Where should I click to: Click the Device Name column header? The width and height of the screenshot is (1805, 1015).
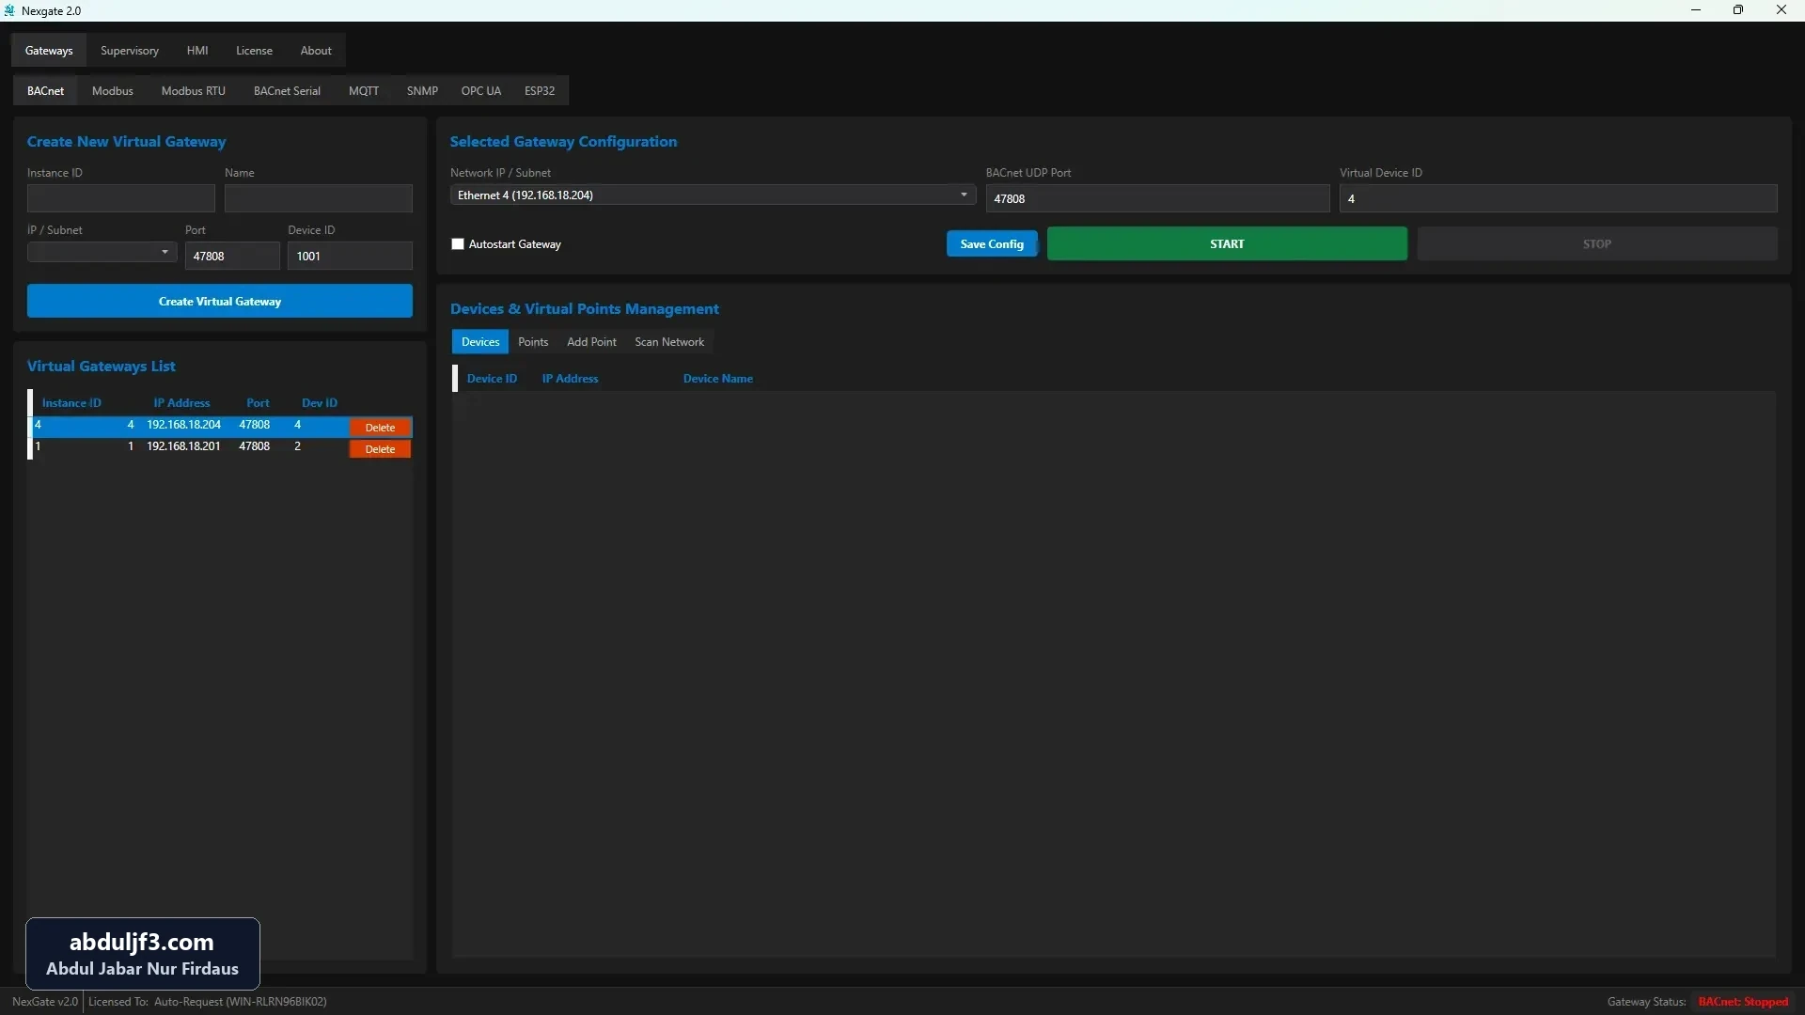pos(718,379)
